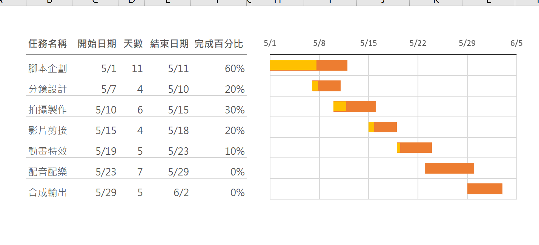
Task: Click the 合成輸出 task name cell
Action: pyautogui.click(x=48, y=192)
